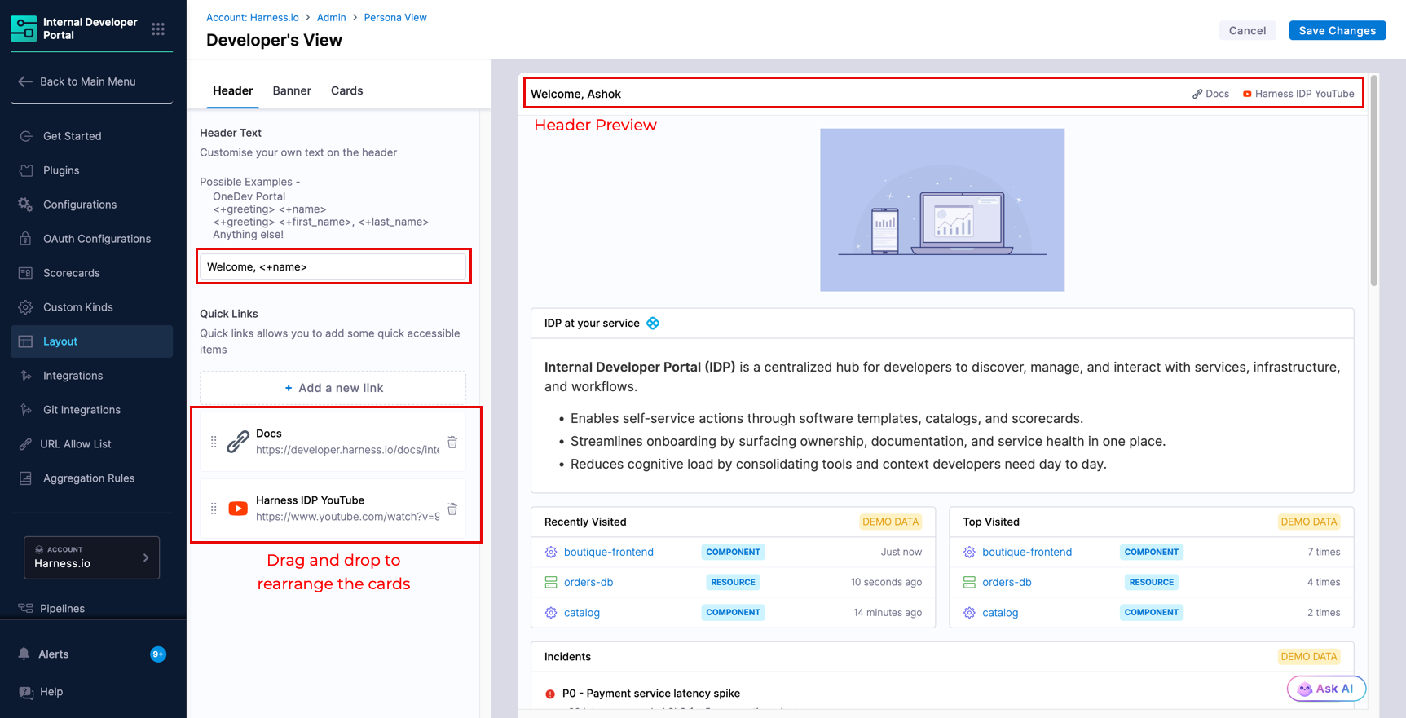Open the Ask AI assistant
The width and height of the screenshot is (1406, 718).
point(1327,689)
